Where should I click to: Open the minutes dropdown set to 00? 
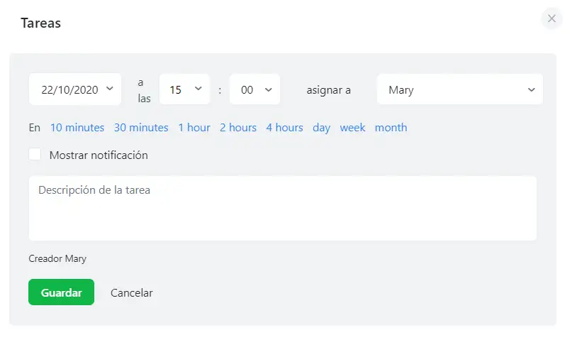[x=255, y=89]
